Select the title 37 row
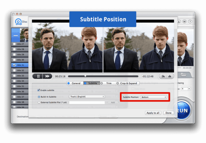The width and height of the screenshot is (206, 143). click(20, 97)
